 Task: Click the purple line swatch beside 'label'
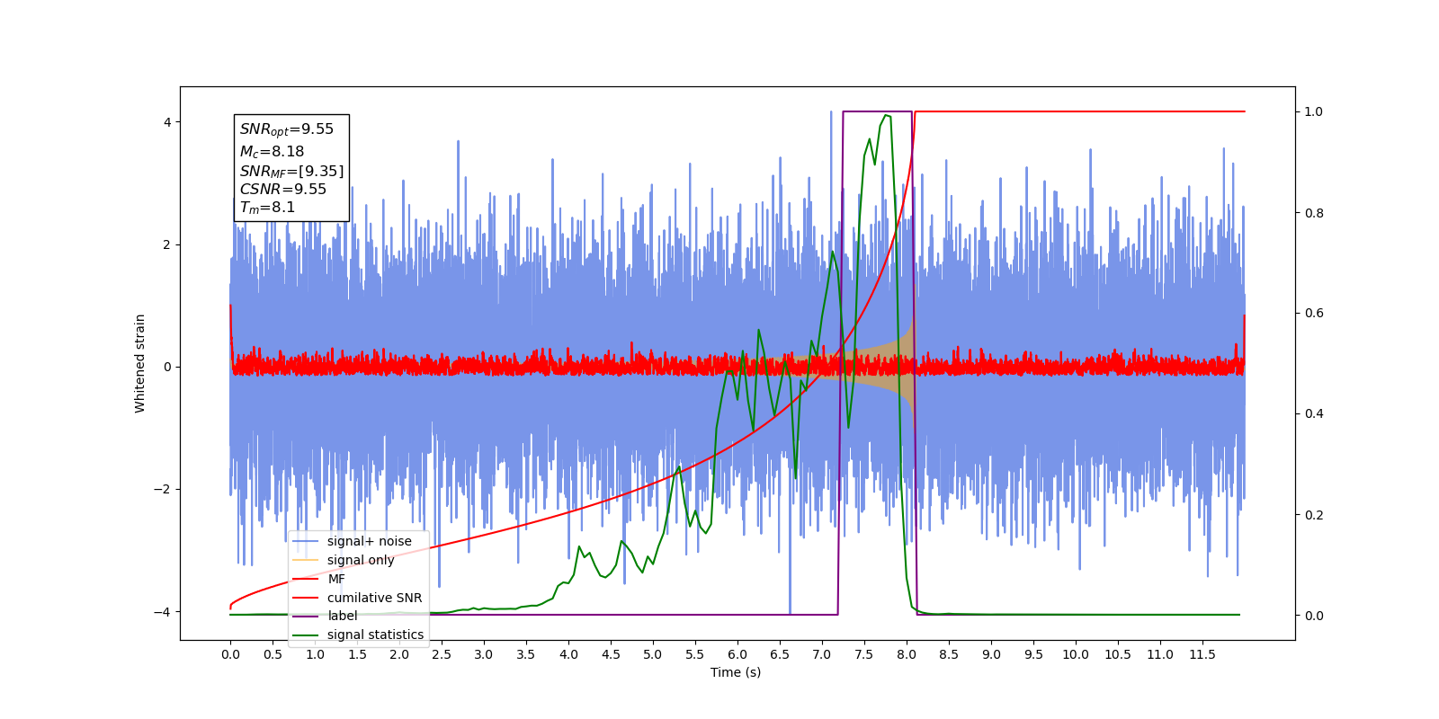(x=306, y=616)
